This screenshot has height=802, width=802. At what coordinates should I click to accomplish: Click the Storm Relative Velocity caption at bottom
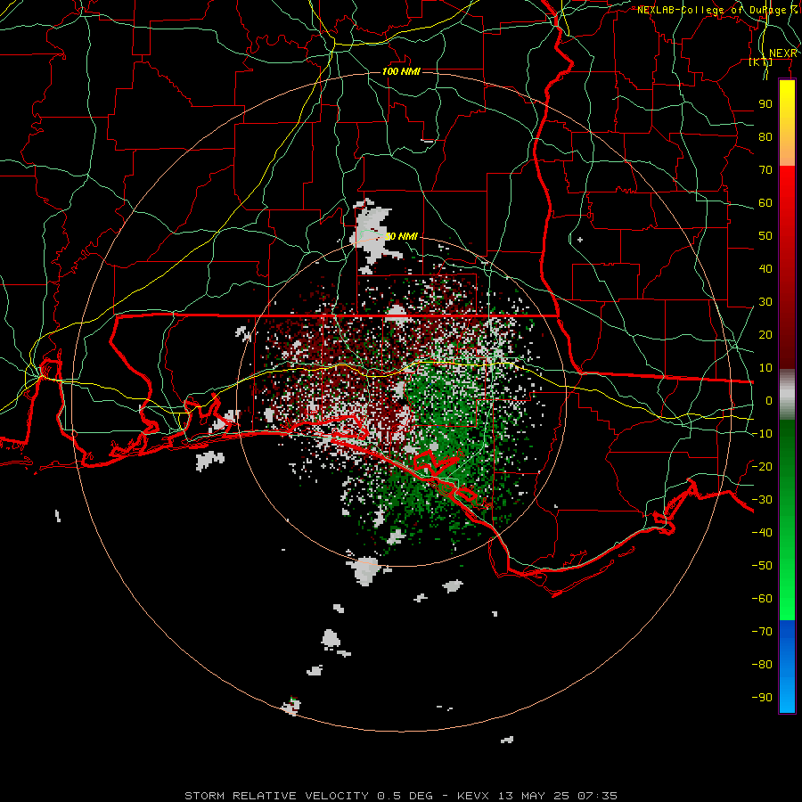(x=400, y=796)
